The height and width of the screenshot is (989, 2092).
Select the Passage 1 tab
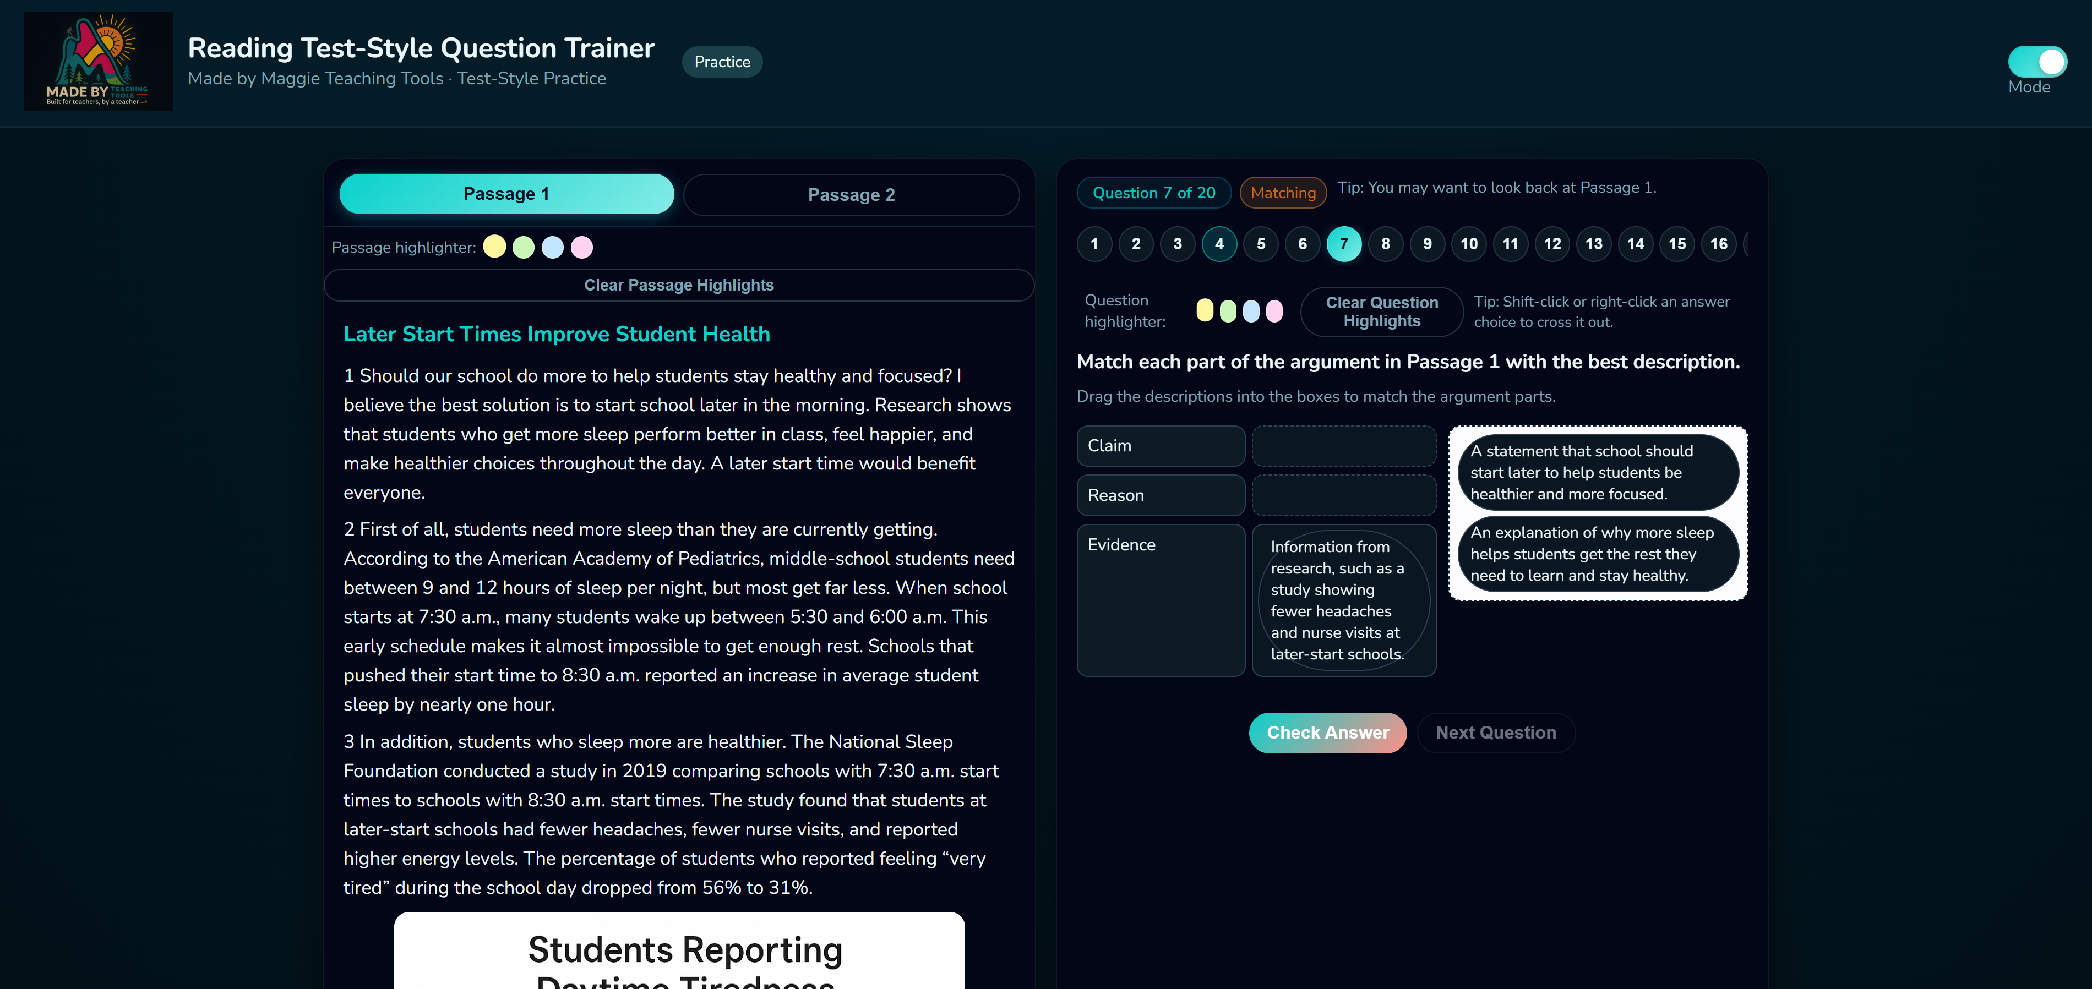tap(506, 194)
